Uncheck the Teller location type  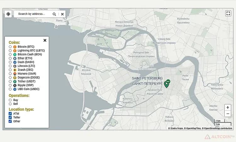(x=10, y=117)
